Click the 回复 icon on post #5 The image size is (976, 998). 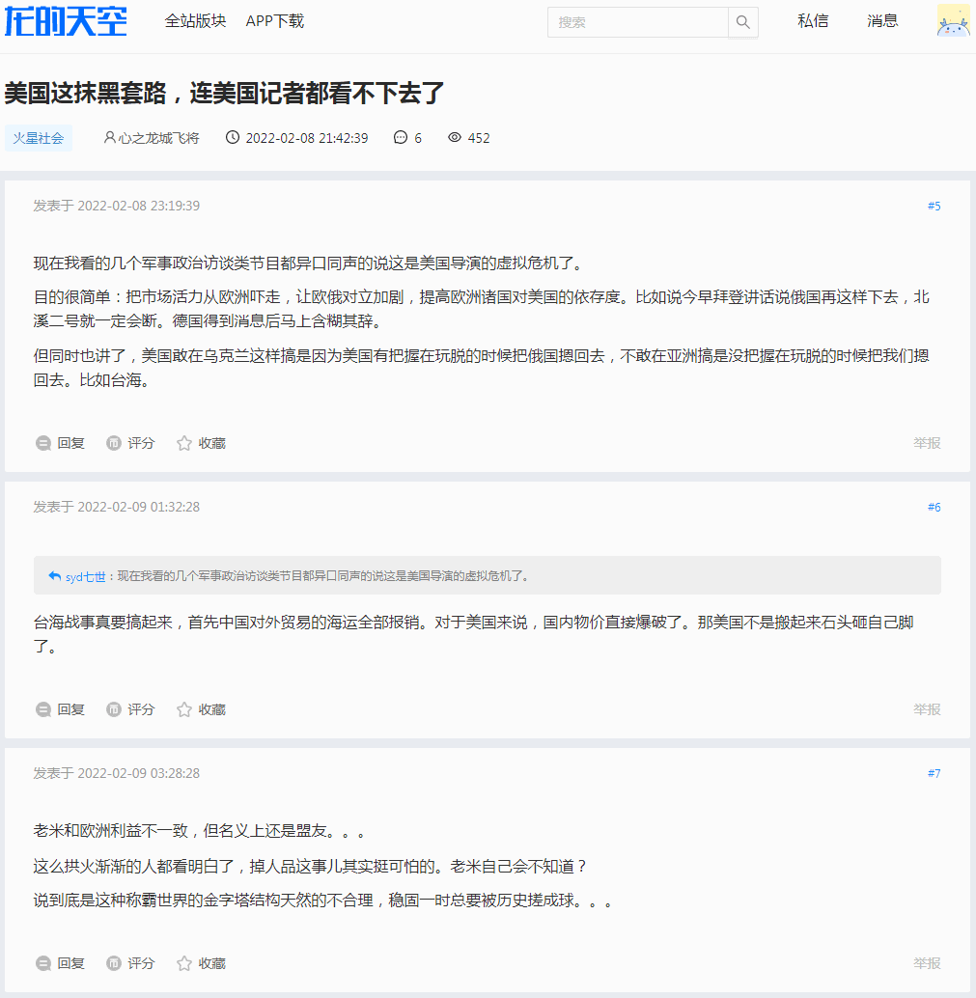click(43, 443)
